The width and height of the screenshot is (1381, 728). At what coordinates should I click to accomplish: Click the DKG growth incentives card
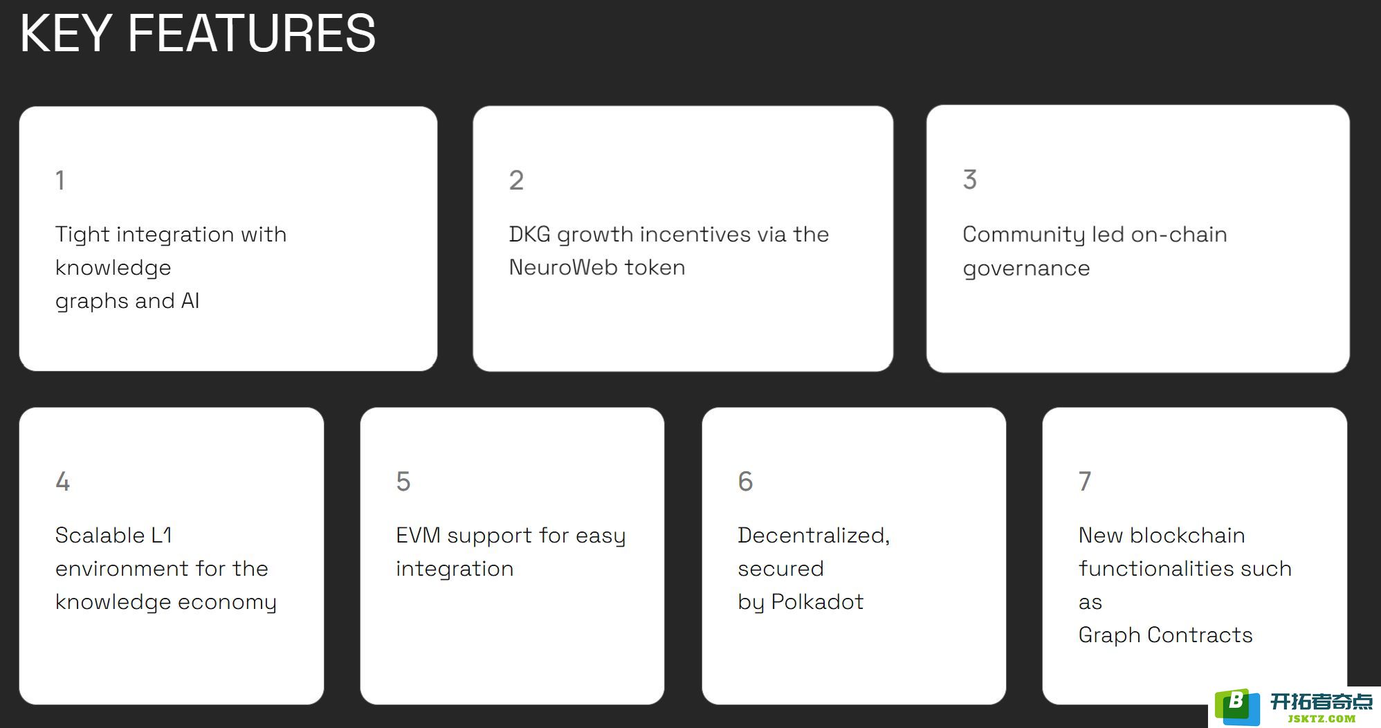coord(683,239)
